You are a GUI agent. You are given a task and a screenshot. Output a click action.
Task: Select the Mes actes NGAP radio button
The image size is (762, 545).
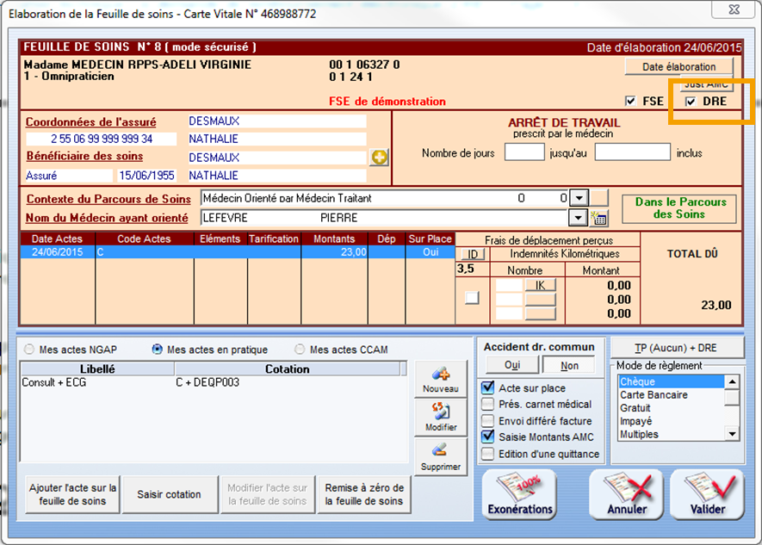[30, 350]
